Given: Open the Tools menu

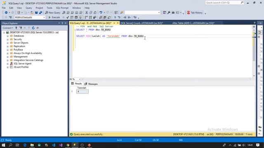Looking at the screenshot, I should click(49, 8).
